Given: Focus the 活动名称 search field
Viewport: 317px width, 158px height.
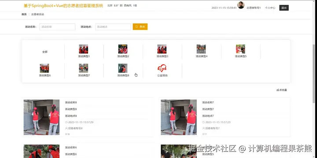Looking at the screenshot, I should click(57, 27).
